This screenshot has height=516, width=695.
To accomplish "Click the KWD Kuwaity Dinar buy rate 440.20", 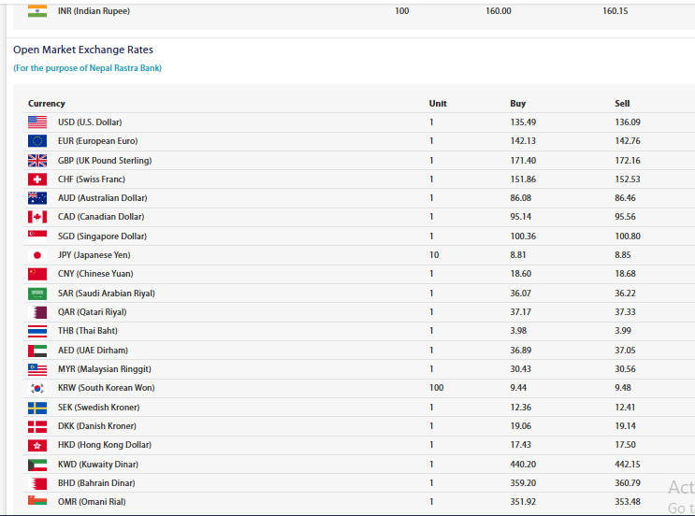I will tap(523, 465).
